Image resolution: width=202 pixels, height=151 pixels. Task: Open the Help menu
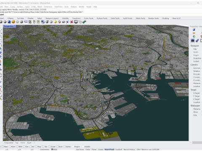coord(95,7)
